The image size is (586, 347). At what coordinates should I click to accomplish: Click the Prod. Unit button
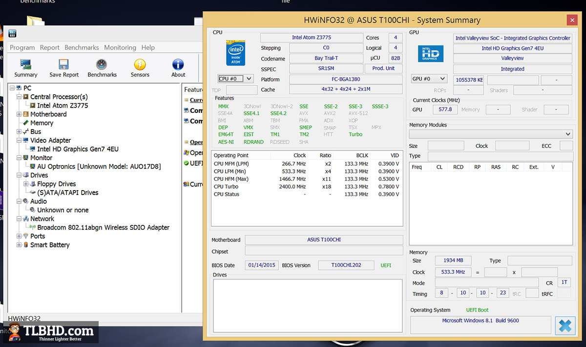[x=384, y=68]
